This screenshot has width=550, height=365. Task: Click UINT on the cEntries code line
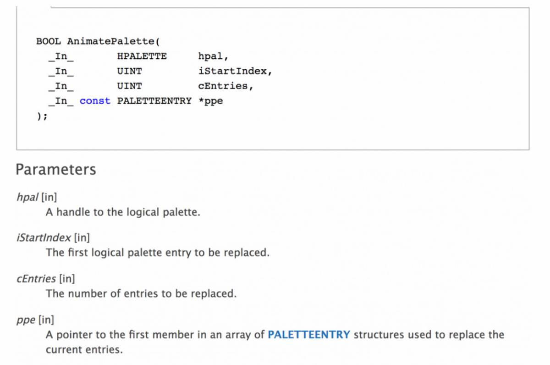tap(129, 86)
